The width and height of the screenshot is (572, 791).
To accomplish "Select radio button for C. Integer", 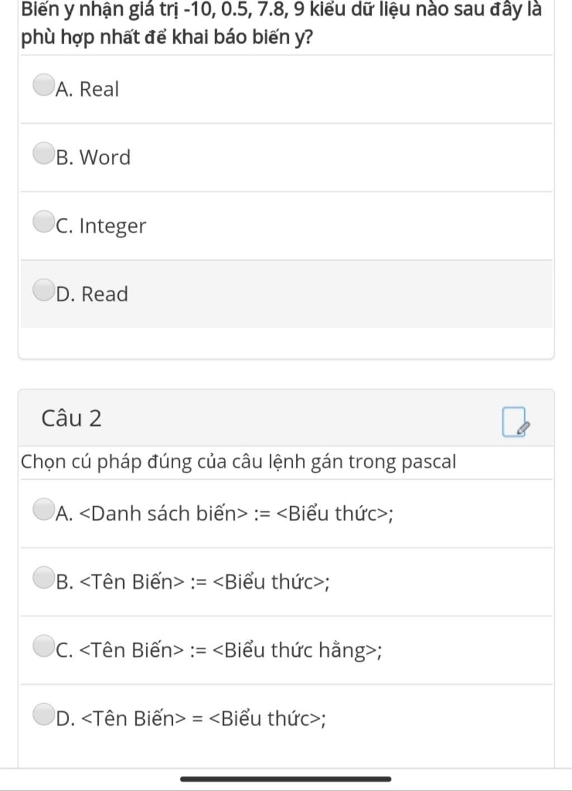I will coord(43,221).
